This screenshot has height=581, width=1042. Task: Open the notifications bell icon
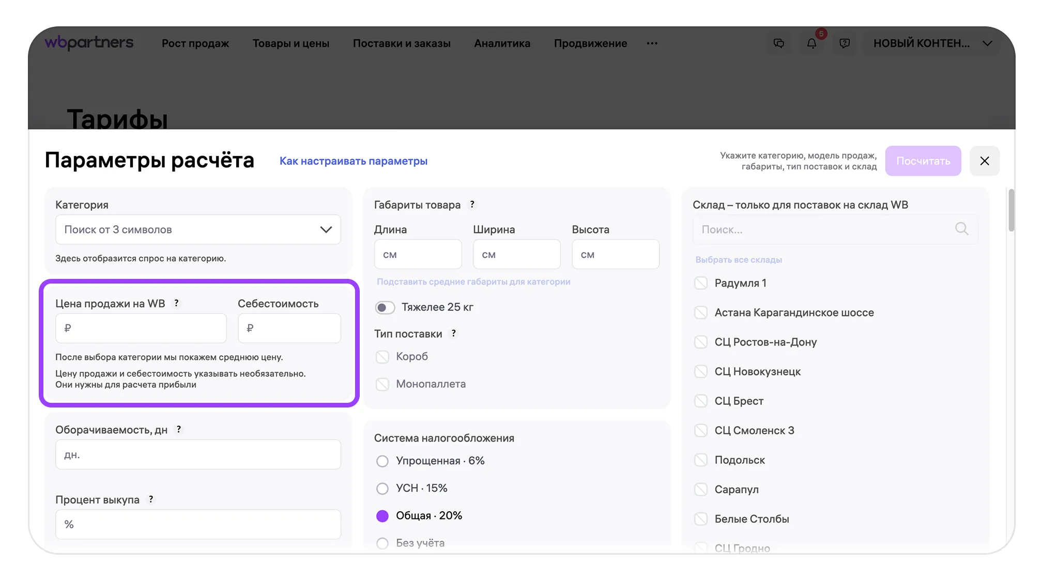pos(811,43)
